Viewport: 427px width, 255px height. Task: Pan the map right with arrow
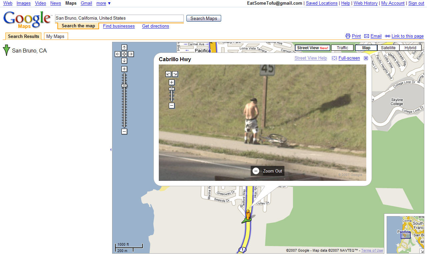[131, 54]
